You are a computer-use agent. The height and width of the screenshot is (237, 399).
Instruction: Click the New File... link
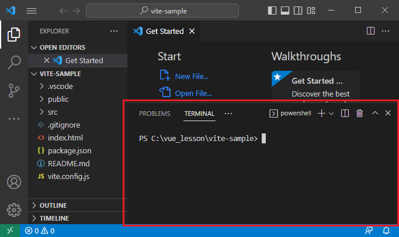click(x=191, y=76)
